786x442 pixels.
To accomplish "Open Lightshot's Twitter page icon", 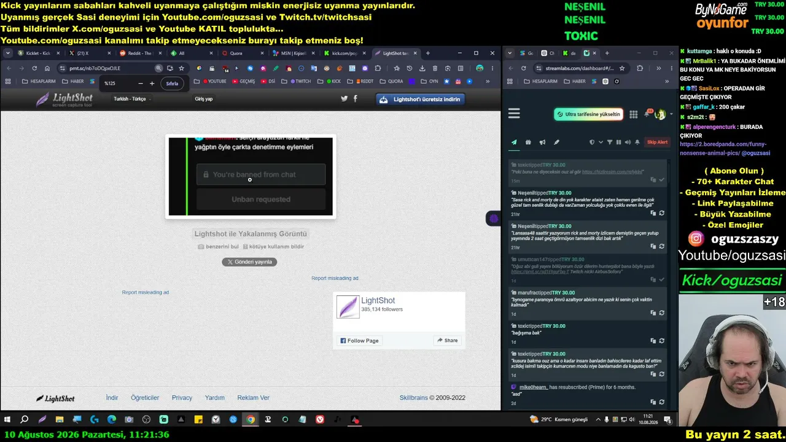I will 344,99.
